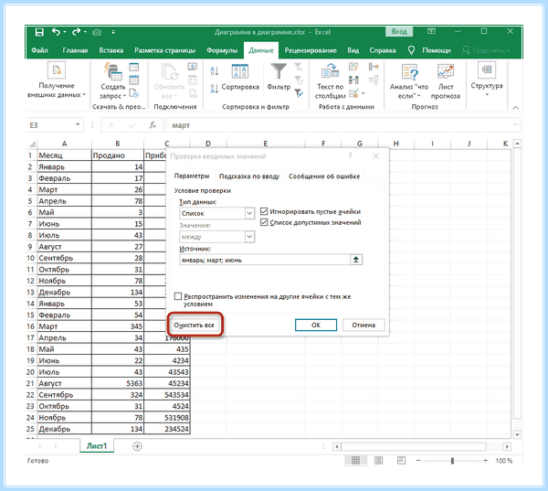
Task: Select the Лист1 sheet tab
Action: coord(97,446)
